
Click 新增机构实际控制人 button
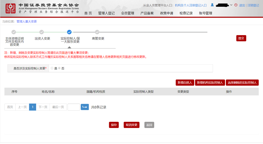pos(210,83)
